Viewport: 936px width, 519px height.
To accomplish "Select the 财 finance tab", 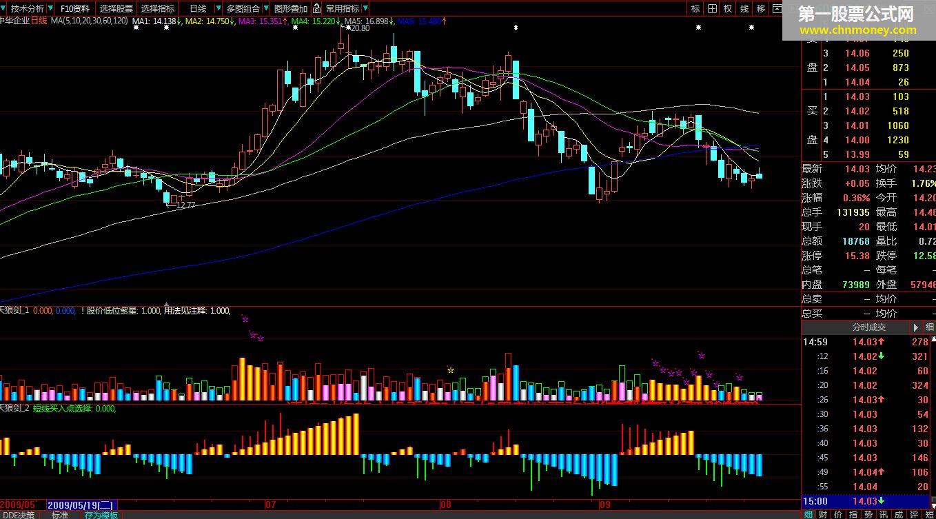I will (823, 513).
